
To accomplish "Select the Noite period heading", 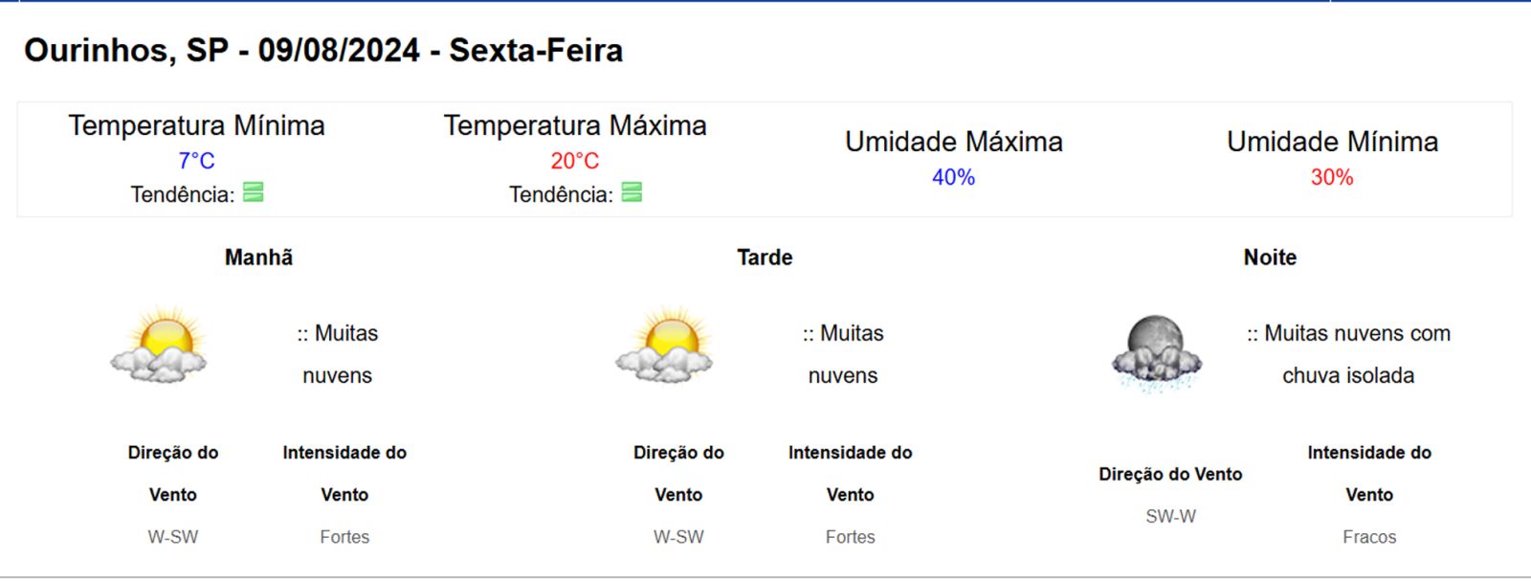I will click(x=1270, y=257).
